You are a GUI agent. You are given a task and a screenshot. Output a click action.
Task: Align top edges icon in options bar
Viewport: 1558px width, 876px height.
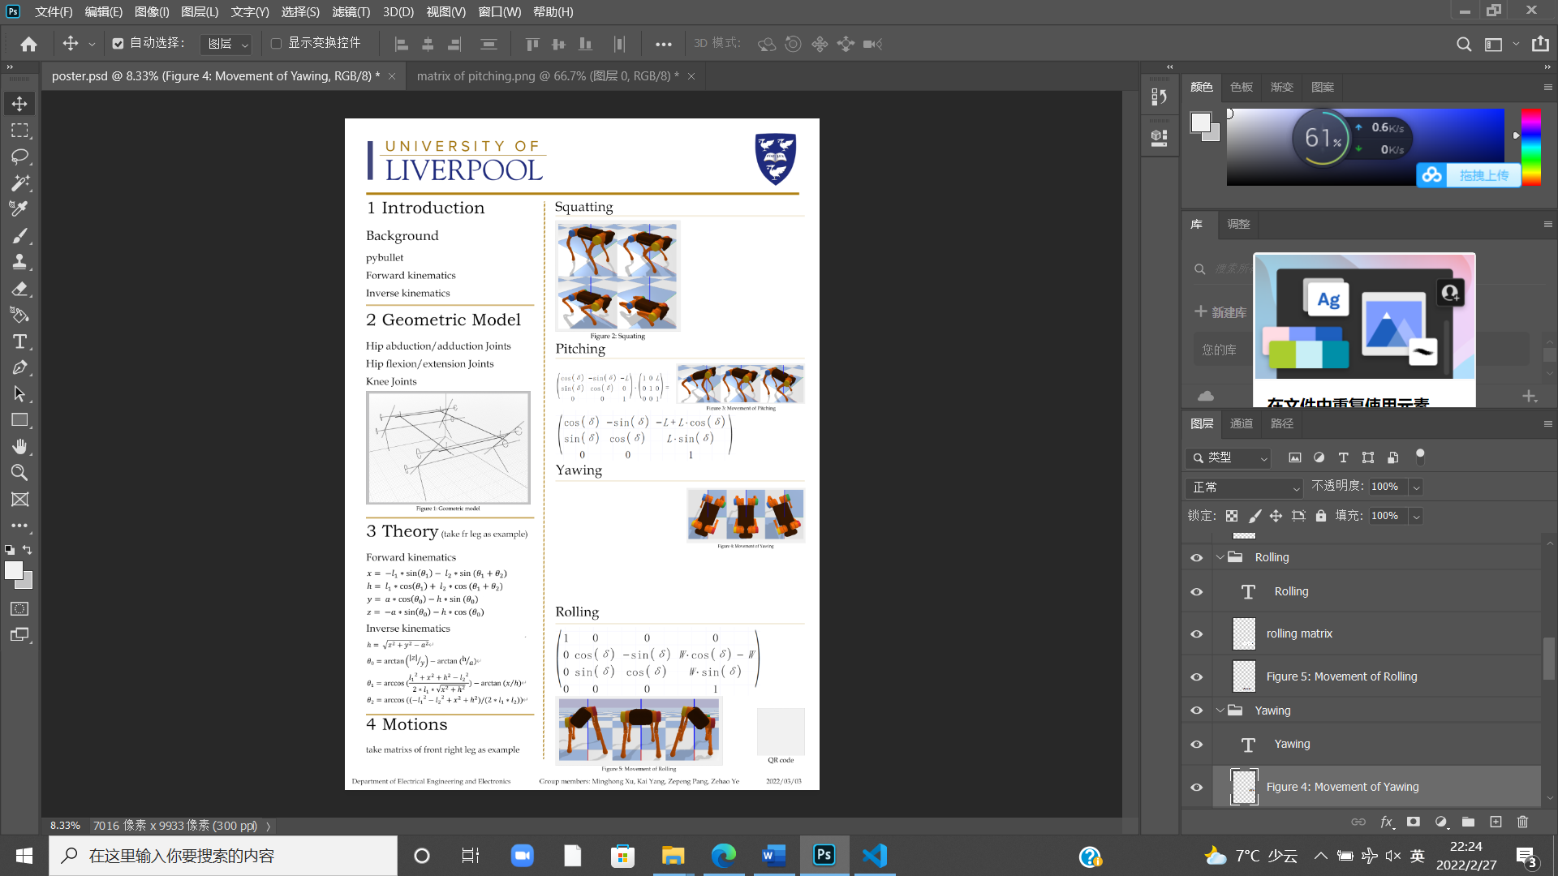pyautogui.click(x=532, y=44)
